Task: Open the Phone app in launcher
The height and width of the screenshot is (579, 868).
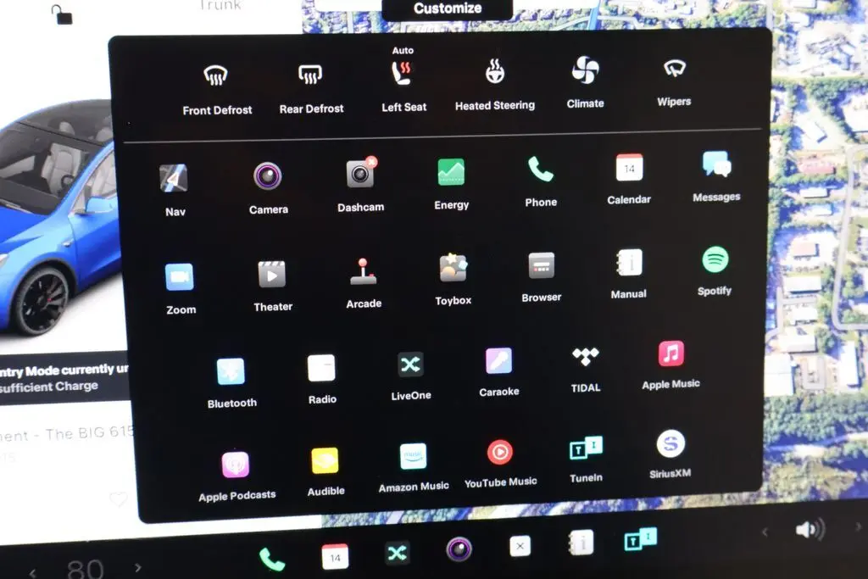Action: point(540,181)
